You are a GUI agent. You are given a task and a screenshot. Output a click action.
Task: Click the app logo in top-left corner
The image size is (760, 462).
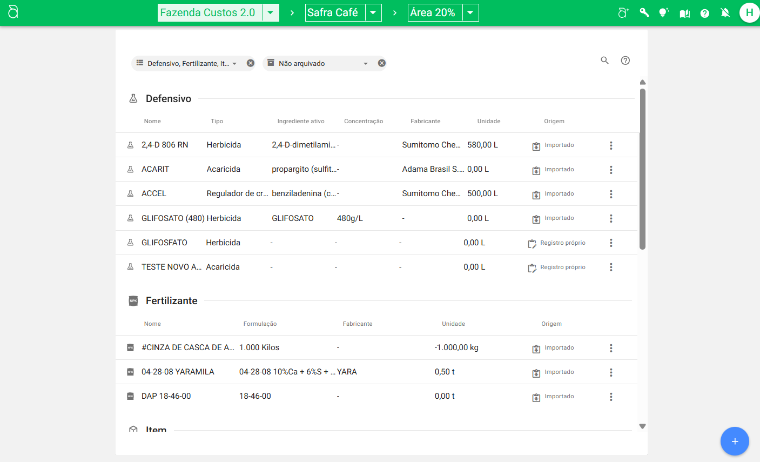pyautogui.click(x=14, y=12)
